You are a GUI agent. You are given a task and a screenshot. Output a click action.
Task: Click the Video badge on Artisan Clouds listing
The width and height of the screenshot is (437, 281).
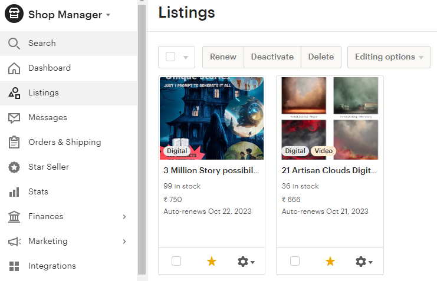(324, 151)
